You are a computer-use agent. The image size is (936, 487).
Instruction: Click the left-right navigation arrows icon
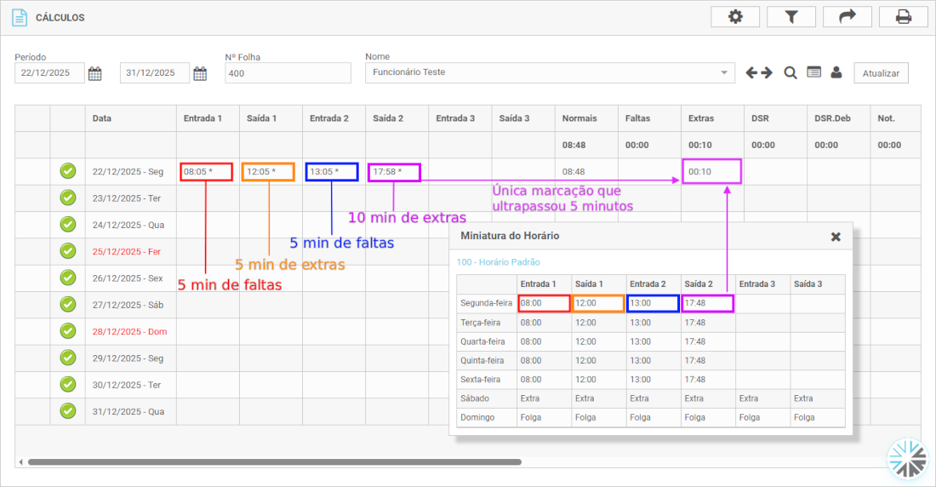tap(759, 73)
